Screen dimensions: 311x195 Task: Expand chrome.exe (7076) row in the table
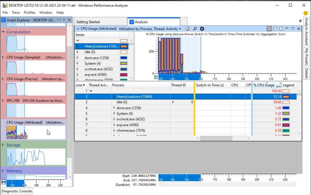tap(114, 131)
